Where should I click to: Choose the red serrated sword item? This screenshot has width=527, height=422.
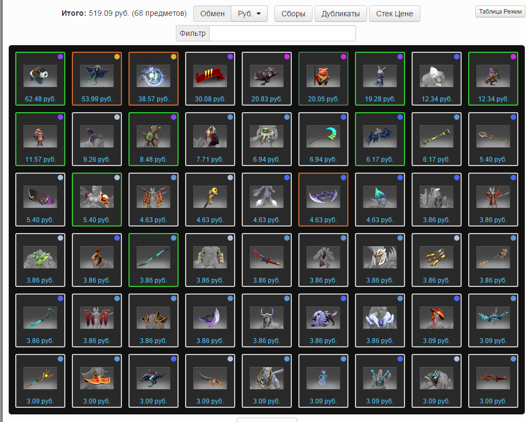click(267, 260)
